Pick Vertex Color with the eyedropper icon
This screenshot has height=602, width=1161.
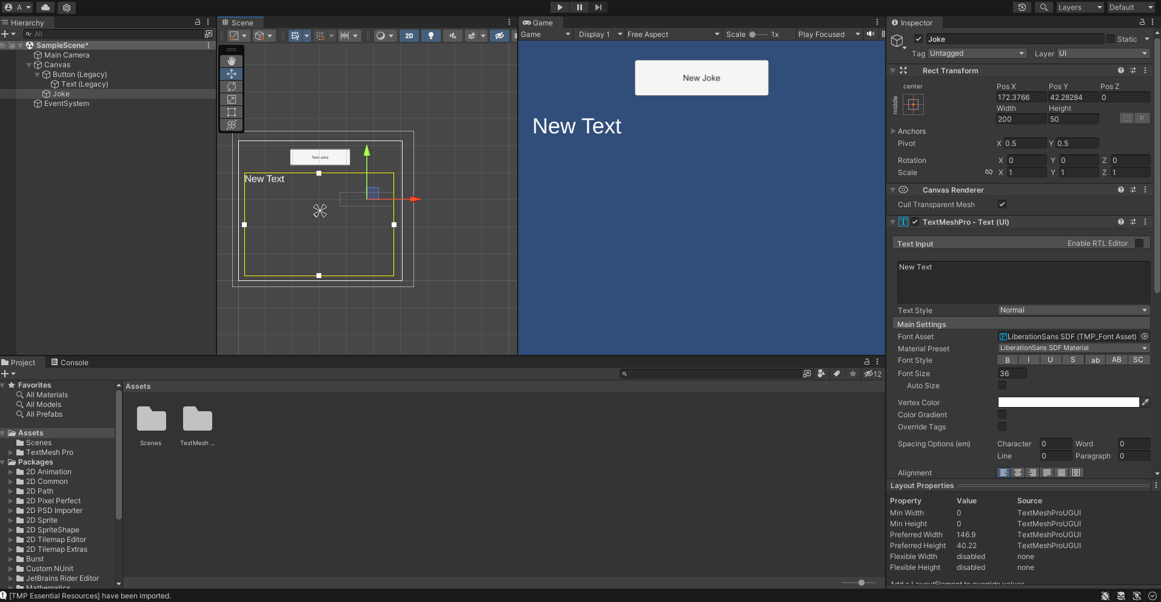click(1145, 402)
